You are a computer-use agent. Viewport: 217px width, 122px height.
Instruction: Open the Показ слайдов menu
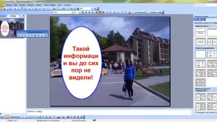(50, 5)
